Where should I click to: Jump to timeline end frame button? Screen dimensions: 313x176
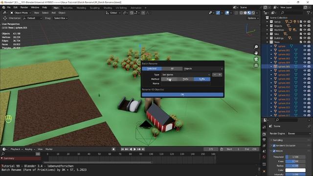click(x=143, y=149)
